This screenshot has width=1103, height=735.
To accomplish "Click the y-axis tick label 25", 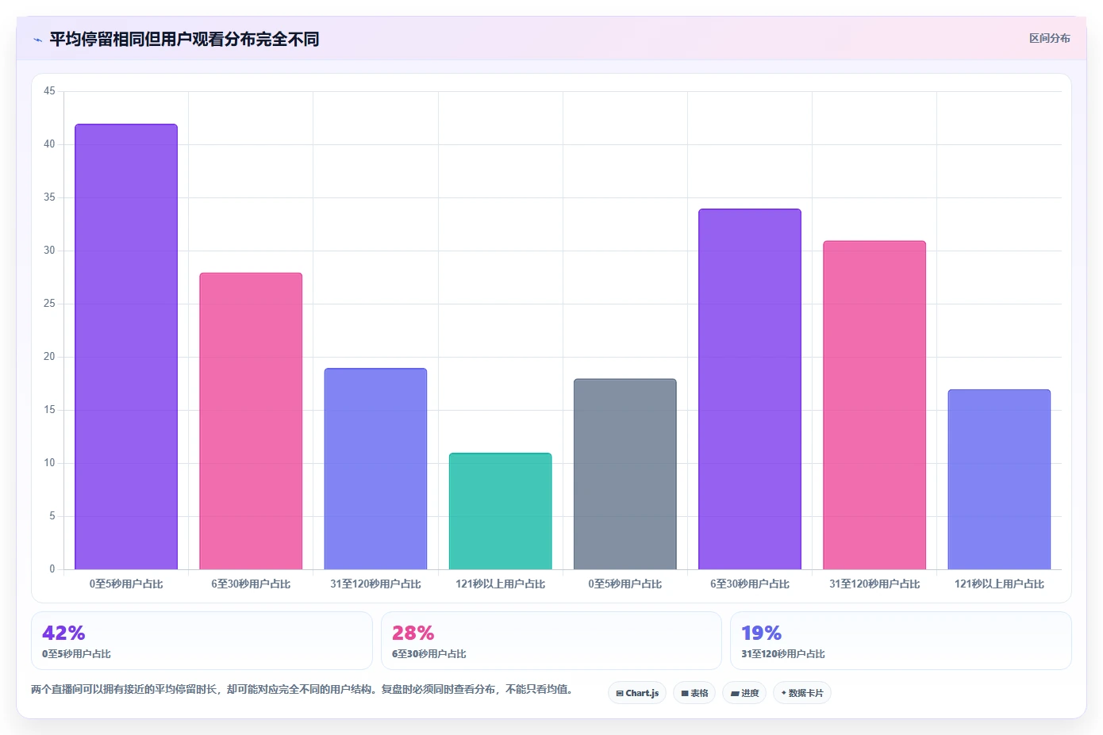I will tap(49, 304).
